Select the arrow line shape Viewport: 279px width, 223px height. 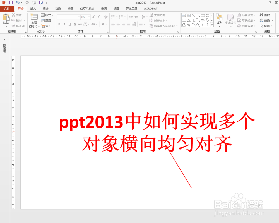tap(198, 15)
